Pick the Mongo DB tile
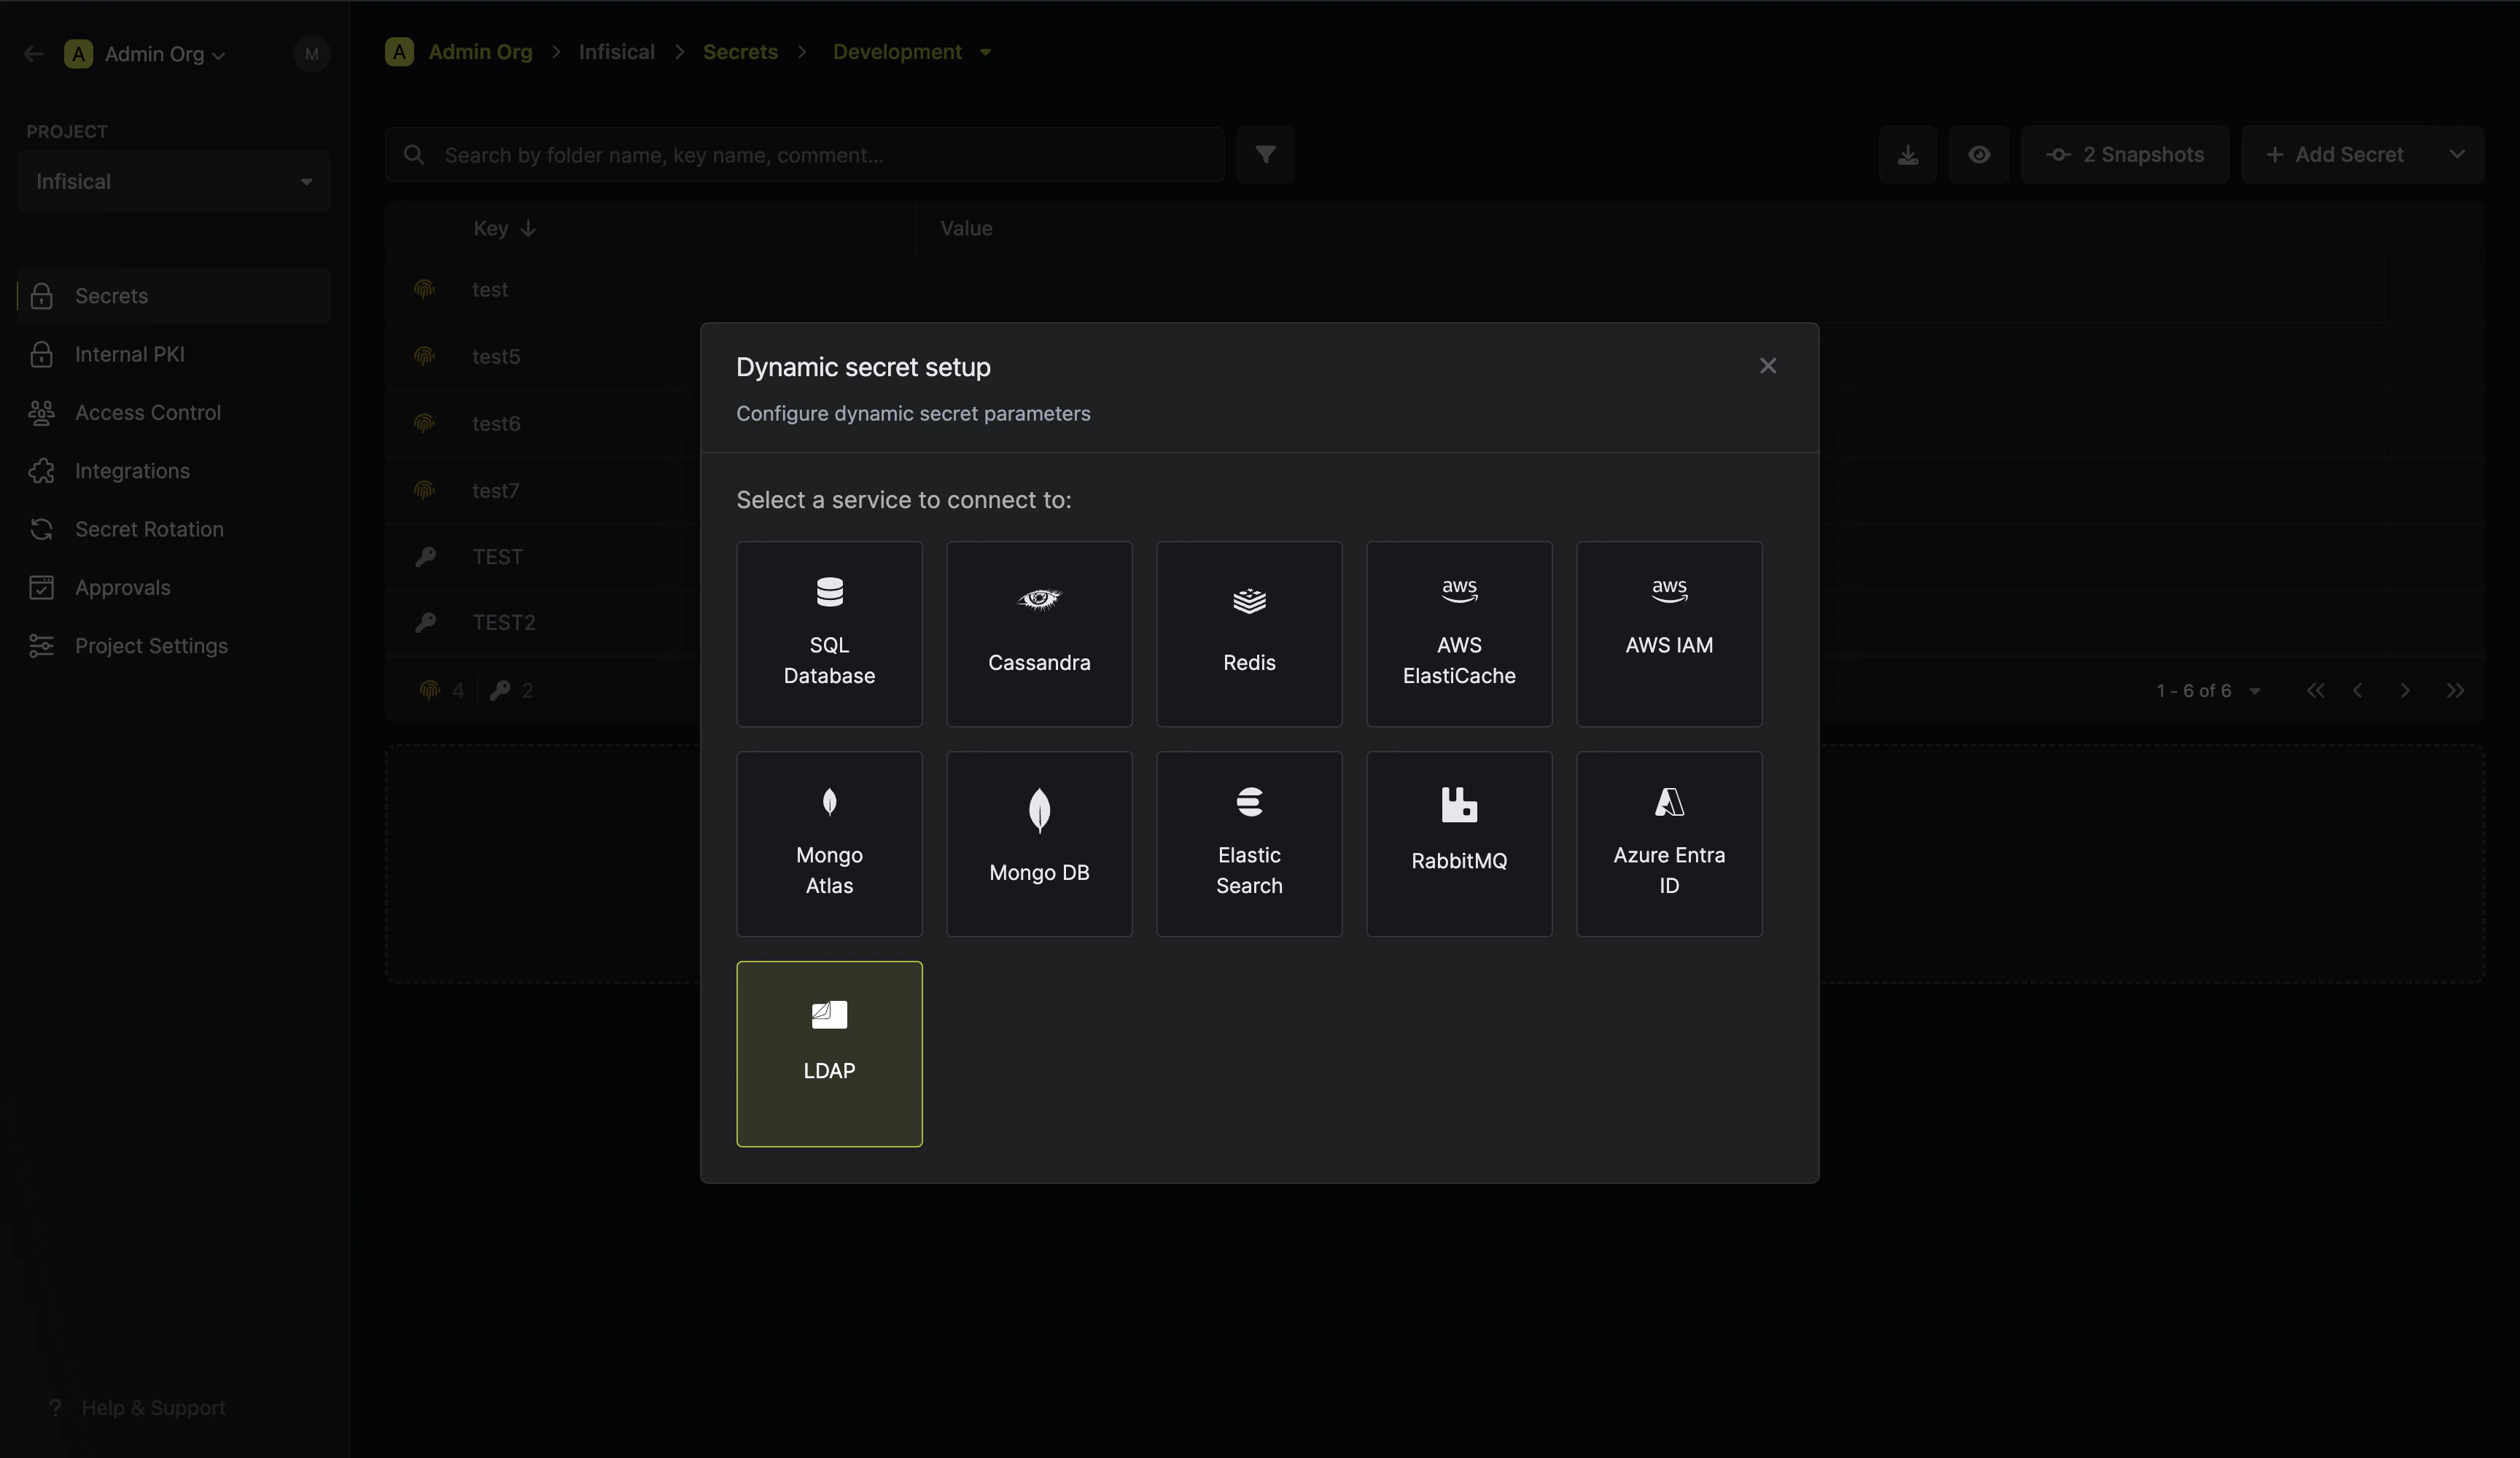2520x1458 pixels. pos(1039,844)
